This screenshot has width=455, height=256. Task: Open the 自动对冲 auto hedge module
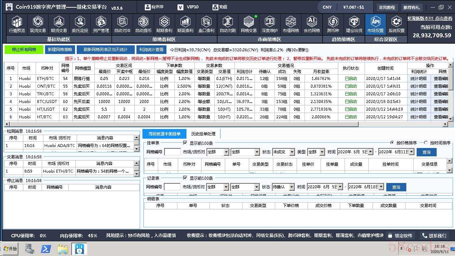[122, 24]
